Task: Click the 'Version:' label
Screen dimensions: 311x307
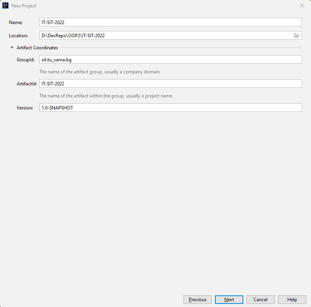Action: point(25,108)
